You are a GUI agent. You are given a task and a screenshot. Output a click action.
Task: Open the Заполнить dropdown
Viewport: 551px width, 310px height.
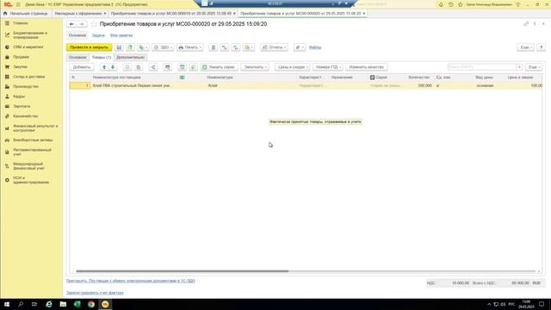(x=255, y=67)
